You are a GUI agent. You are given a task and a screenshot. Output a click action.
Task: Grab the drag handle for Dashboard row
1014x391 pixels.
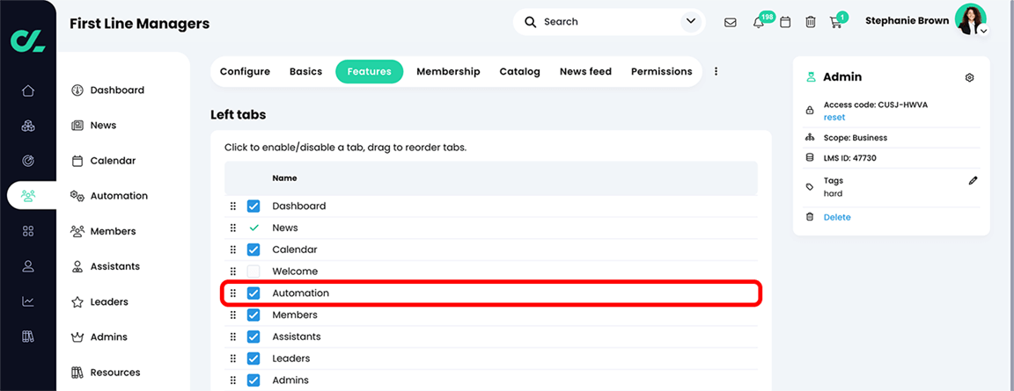click(x=233, y=206)
